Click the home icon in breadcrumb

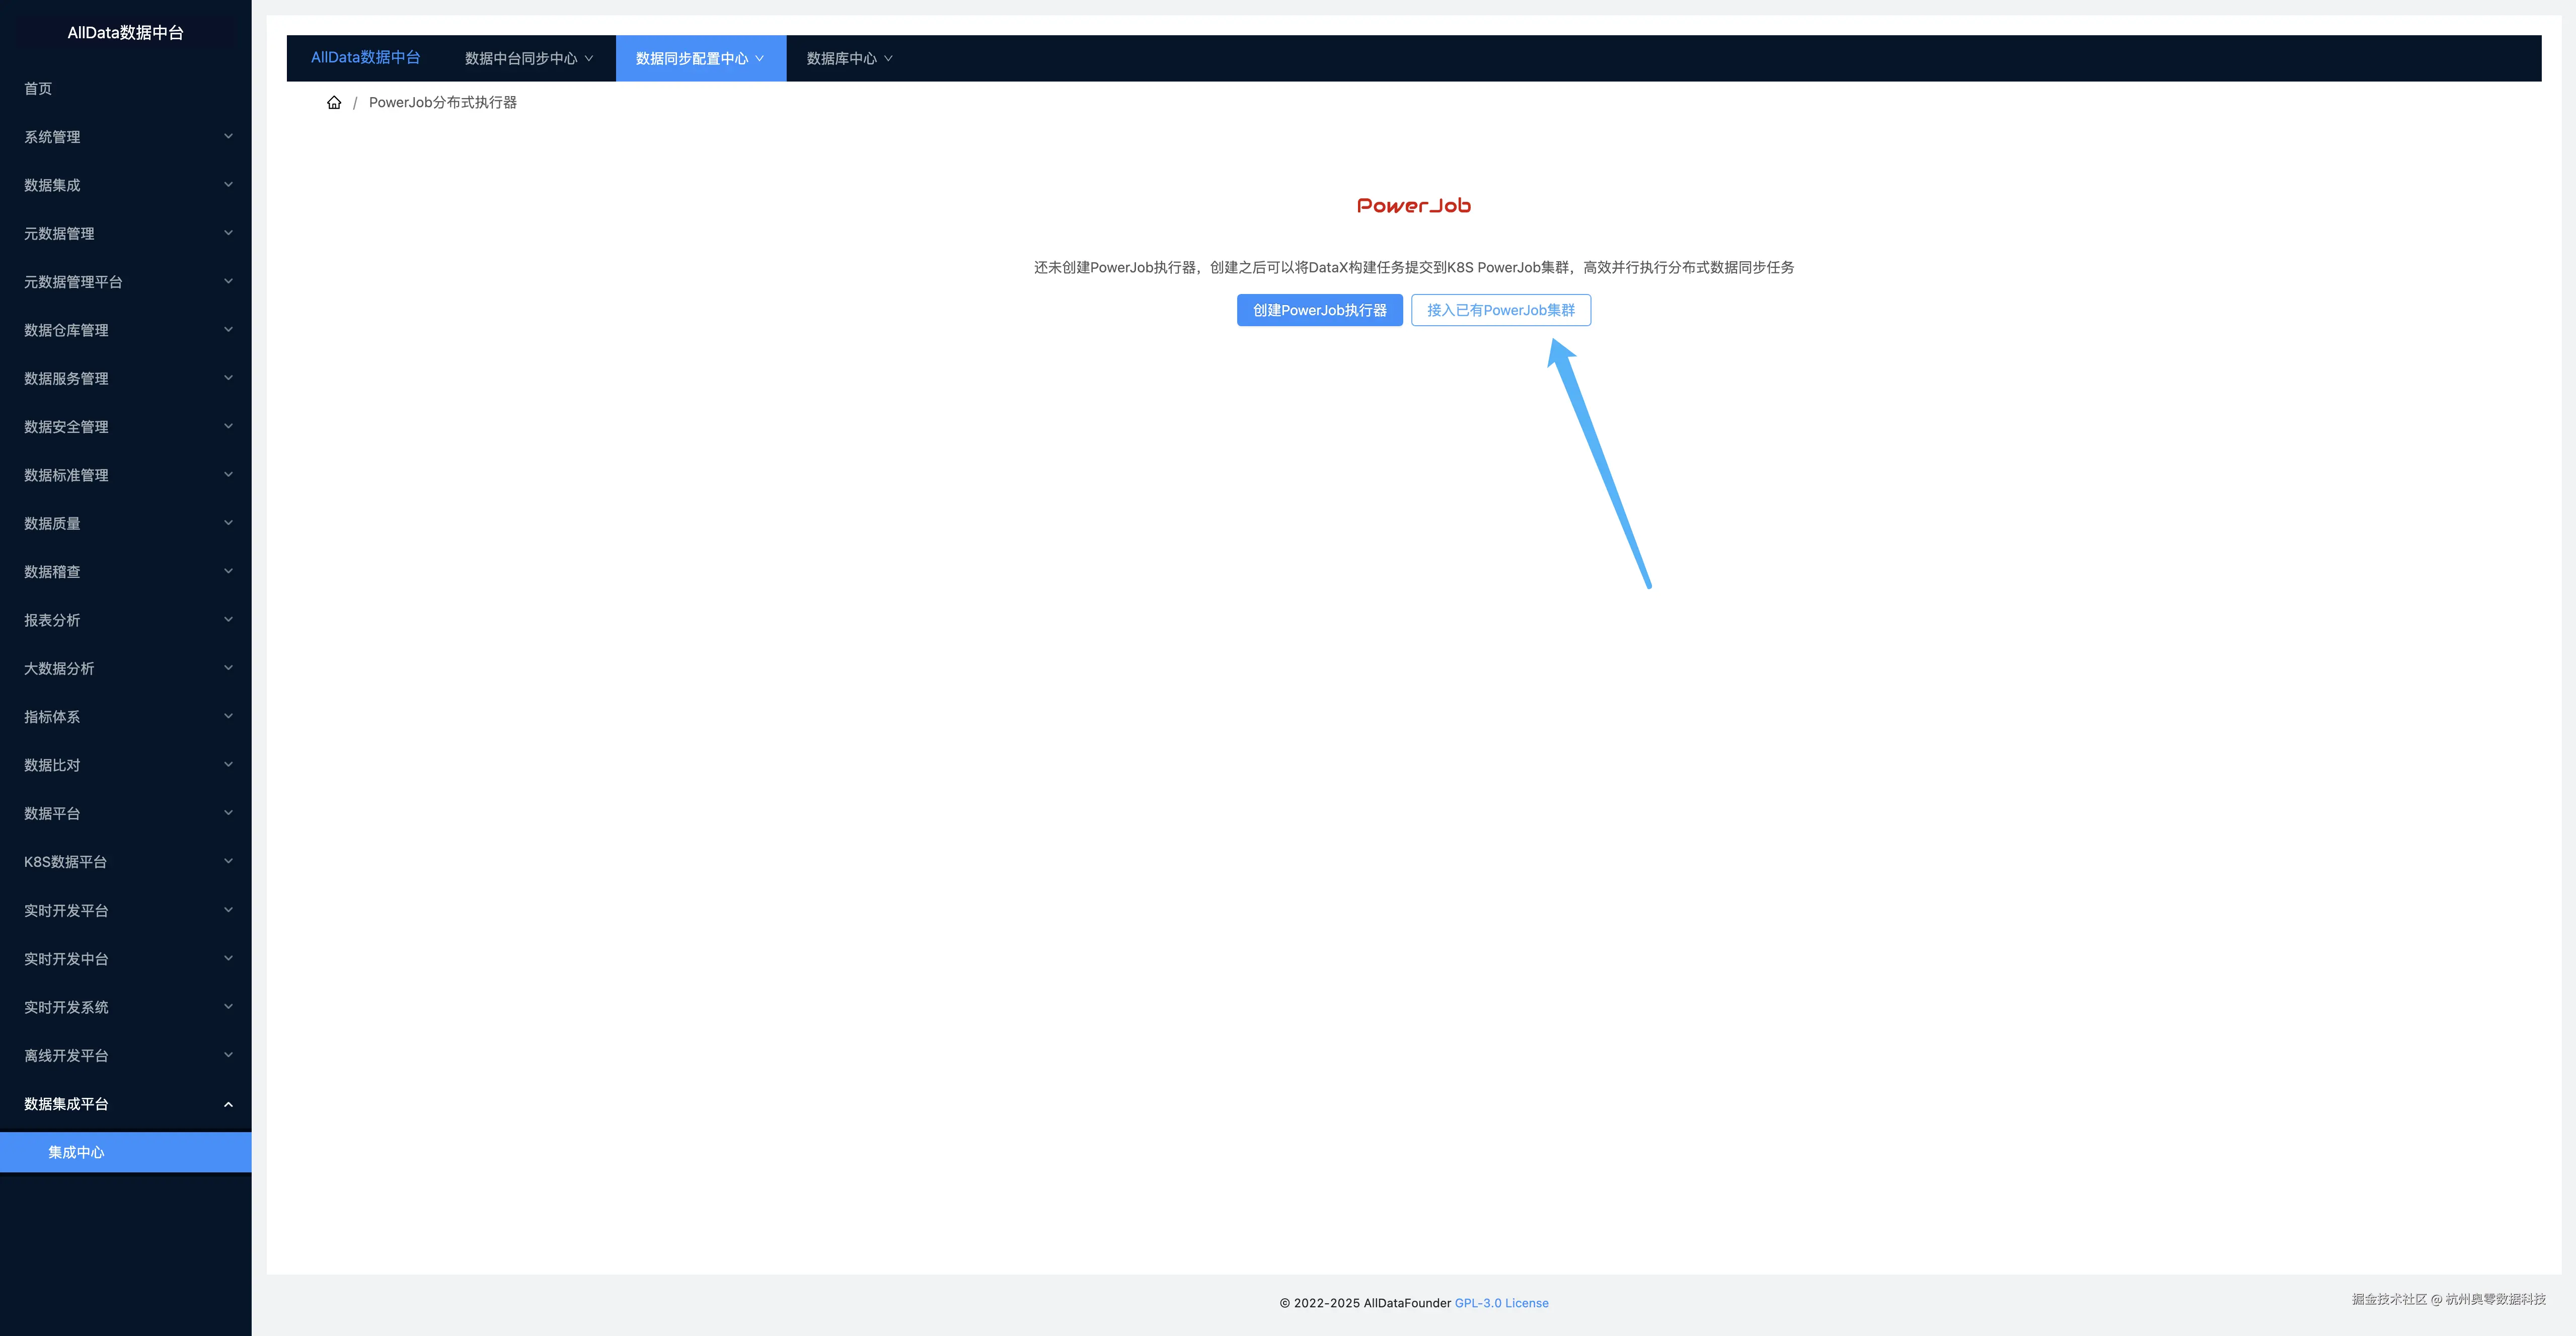(x=334, y=102)
